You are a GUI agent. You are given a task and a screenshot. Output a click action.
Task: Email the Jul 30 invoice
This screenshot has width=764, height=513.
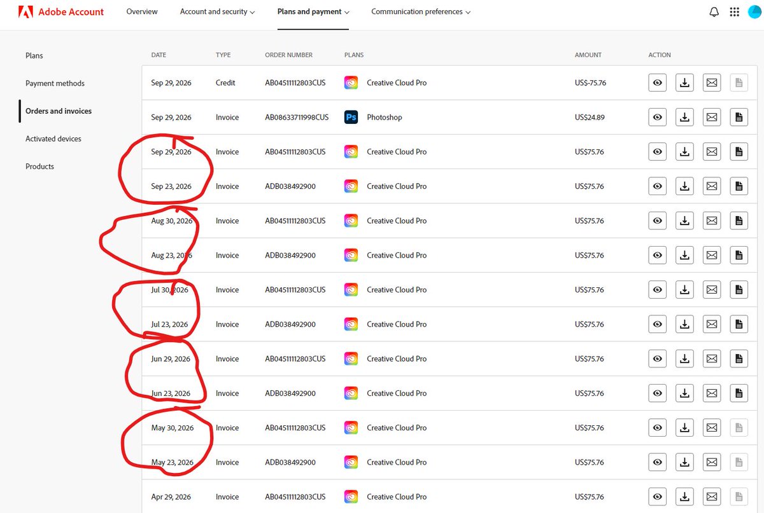click(x=712, y=290)
